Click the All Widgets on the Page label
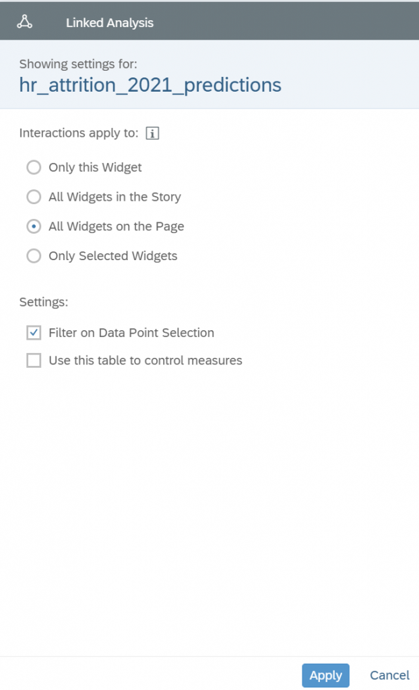Viewport: 419px width, 690px height. 116,226
